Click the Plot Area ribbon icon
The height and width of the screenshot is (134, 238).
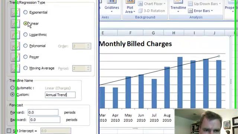130,2
